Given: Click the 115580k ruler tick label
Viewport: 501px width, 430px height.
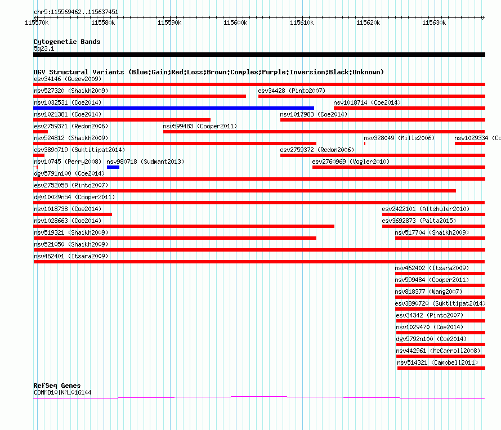Looking at the screenshot, I should [x=103, y=23].
